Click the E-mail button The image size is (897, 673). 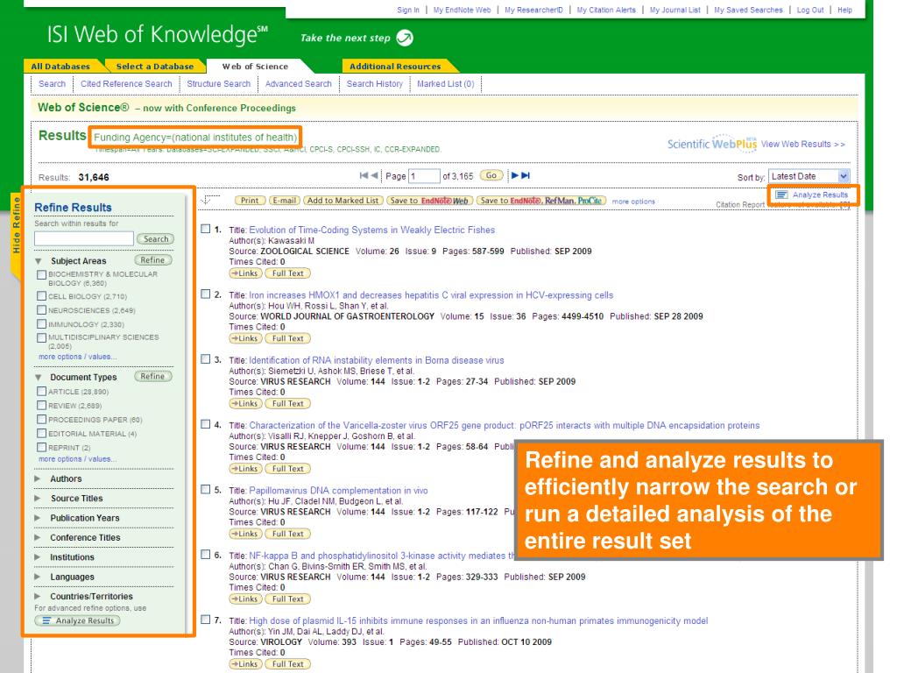coord(285,201)
